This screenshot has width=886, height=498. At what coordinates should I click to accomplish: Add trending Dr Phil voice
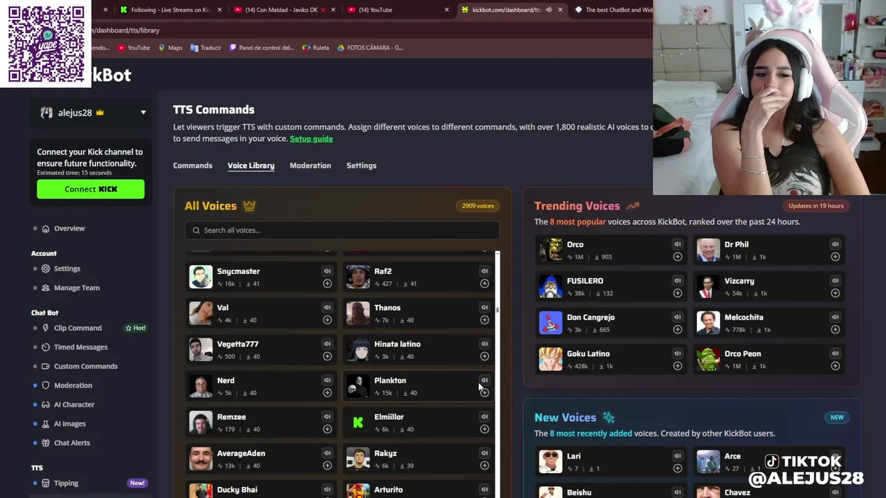coord(835,257)
